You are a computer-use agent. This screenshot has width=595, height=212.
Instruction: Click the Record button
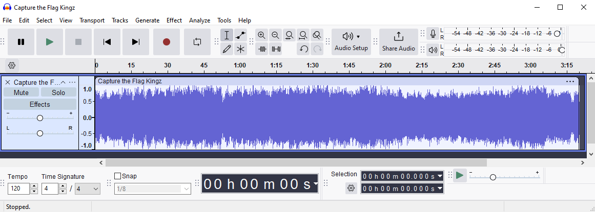tap(166, 42)
